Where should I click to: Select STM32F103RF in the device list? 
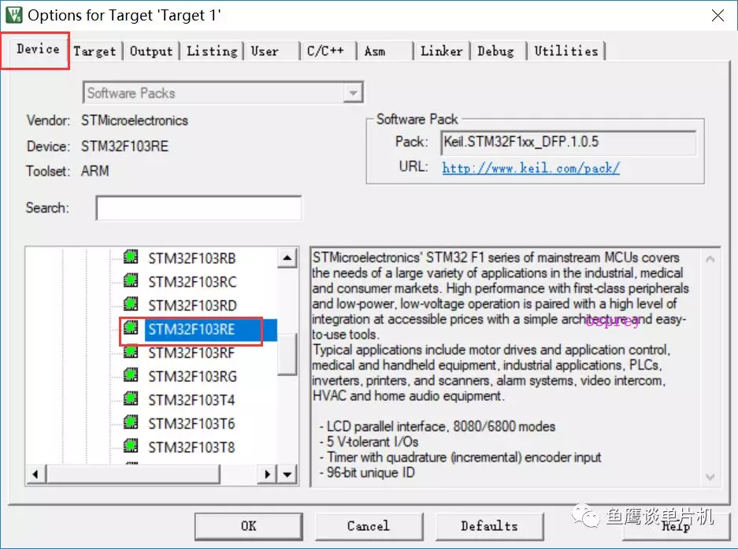click(x=191, y=353)
